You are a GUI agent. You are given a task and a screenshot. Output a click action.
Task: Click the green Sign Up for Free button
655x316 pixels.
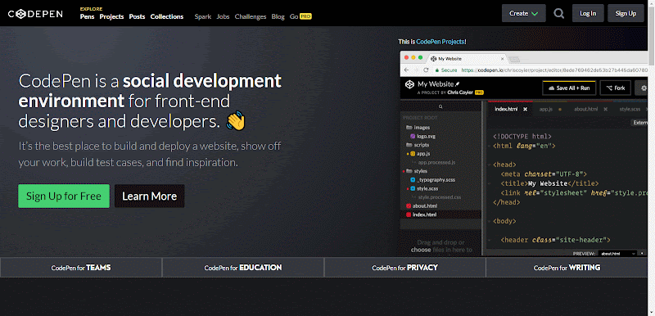point(64,196)
